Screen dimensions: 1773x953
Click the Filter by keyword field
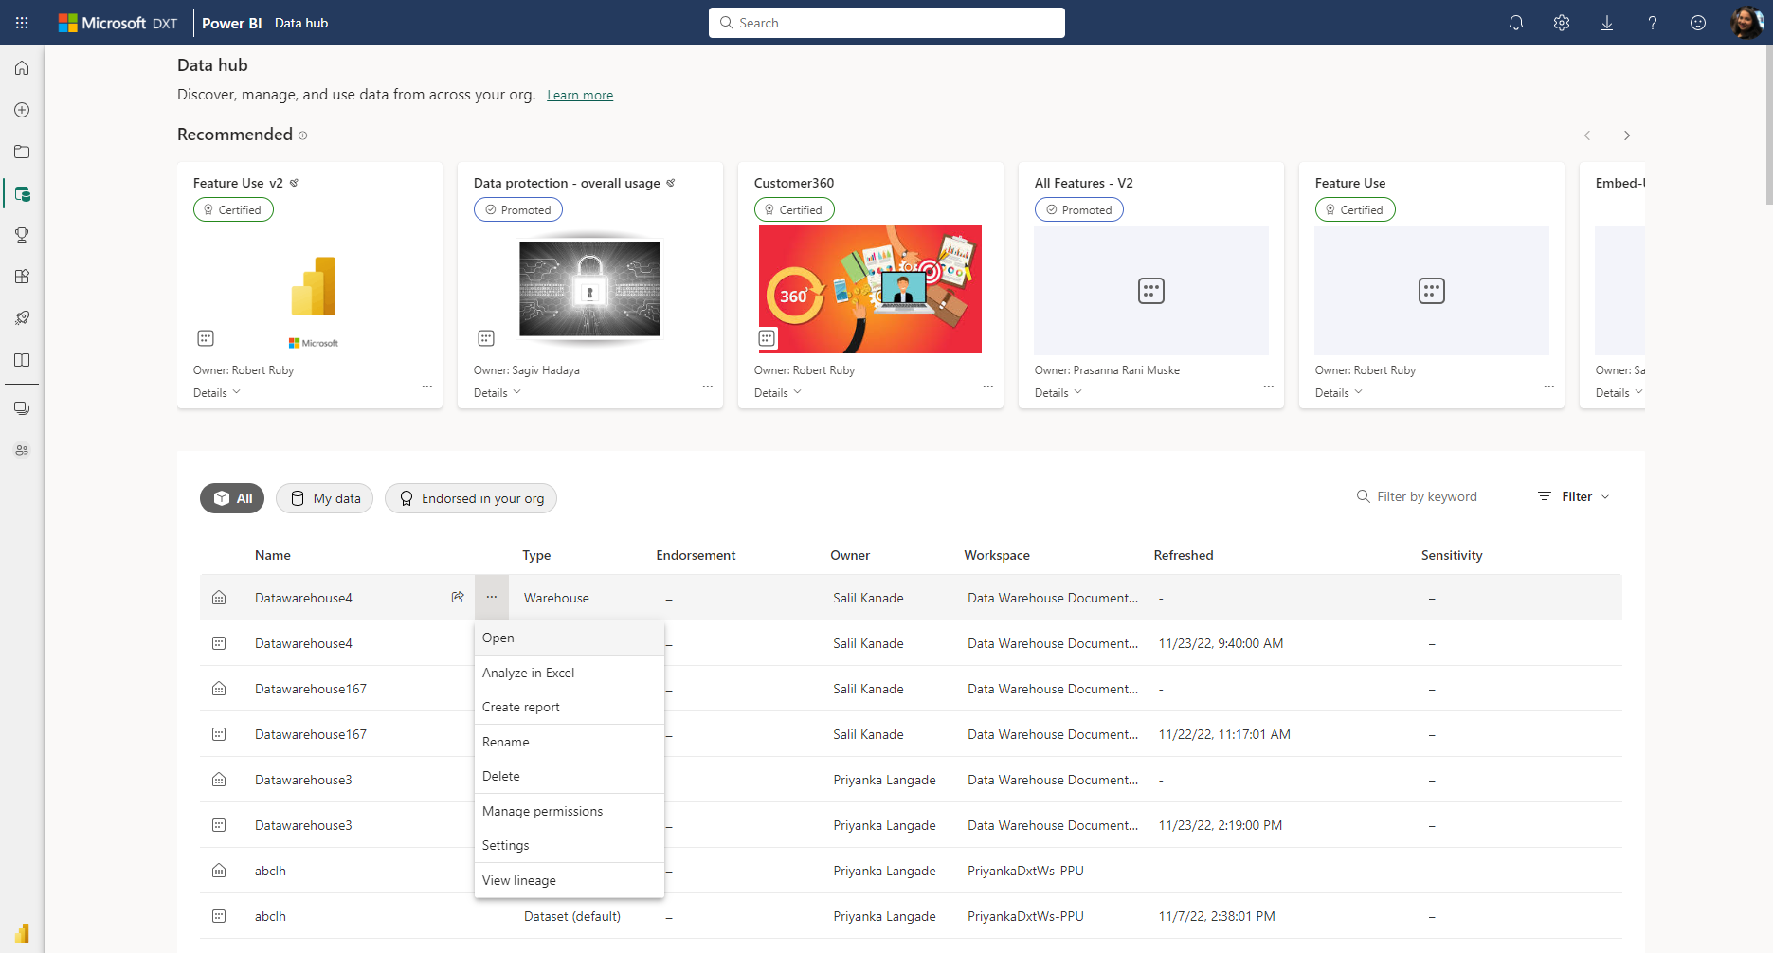tap(1426, 496)
